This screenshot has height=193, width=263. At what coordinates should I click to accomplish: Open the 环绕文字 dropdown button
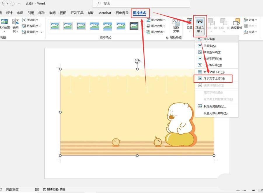click(x=200, y=26)
